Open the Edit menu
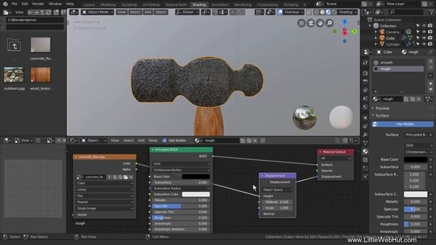This screenshot has width=436, height=245. pyautogui.click(x=25, y=4)
